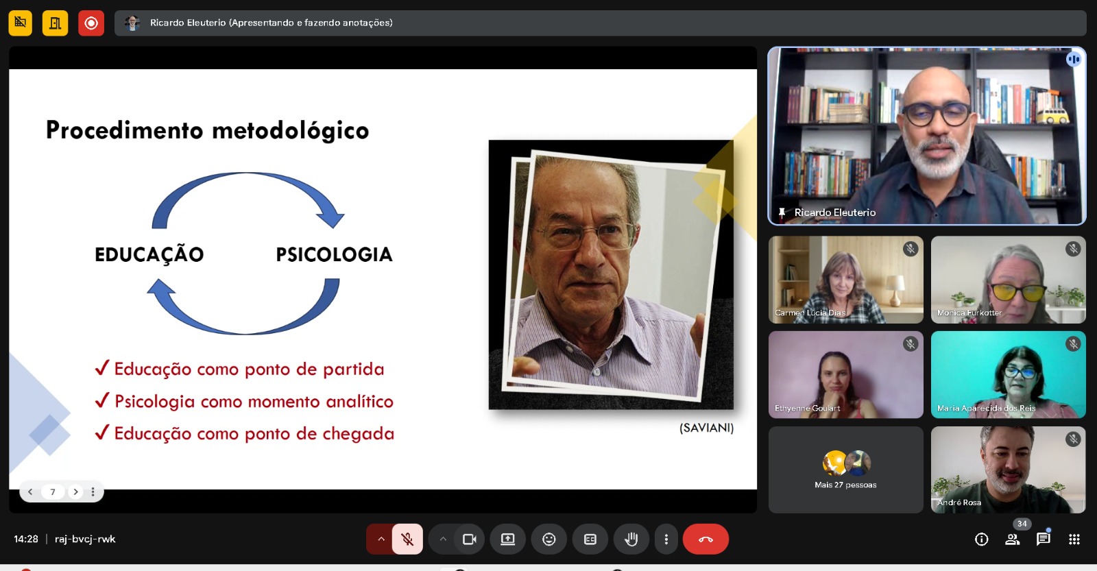The image size is (1097, 571).
Task: Unmute the microphone
Action: (x=407, y=539)
